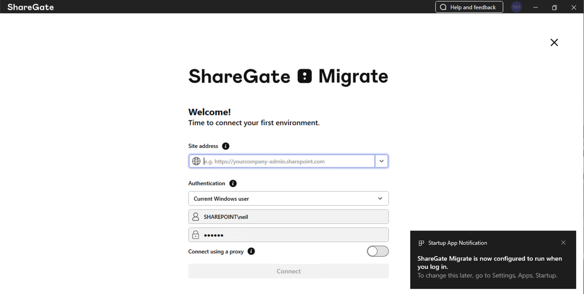Click the user icon in the username field
This screenshot has width=584, height=294.
coord(196,217)
